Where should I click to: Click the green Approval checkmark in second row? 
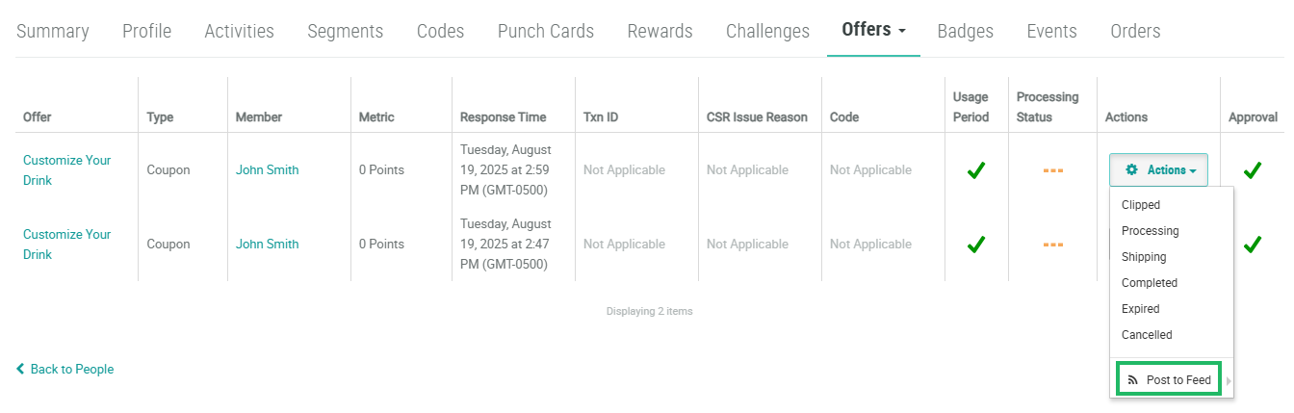tap(1252, 245)
